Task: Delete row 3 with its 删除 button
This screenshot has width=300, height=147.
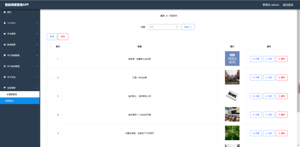Action: pyautogui.click(x=282, y=96)
